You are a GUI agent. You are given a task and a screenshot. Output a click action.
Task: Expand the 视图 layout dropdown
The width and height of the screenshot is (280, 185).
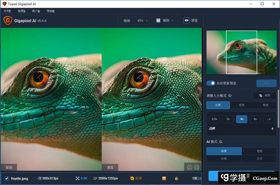[x=165, y=20]
